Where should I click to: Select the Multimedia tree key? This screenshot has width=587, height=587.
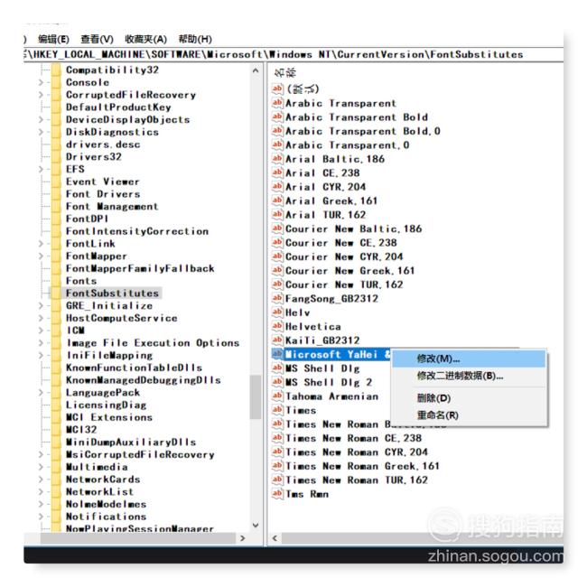(x=97, y=467)
